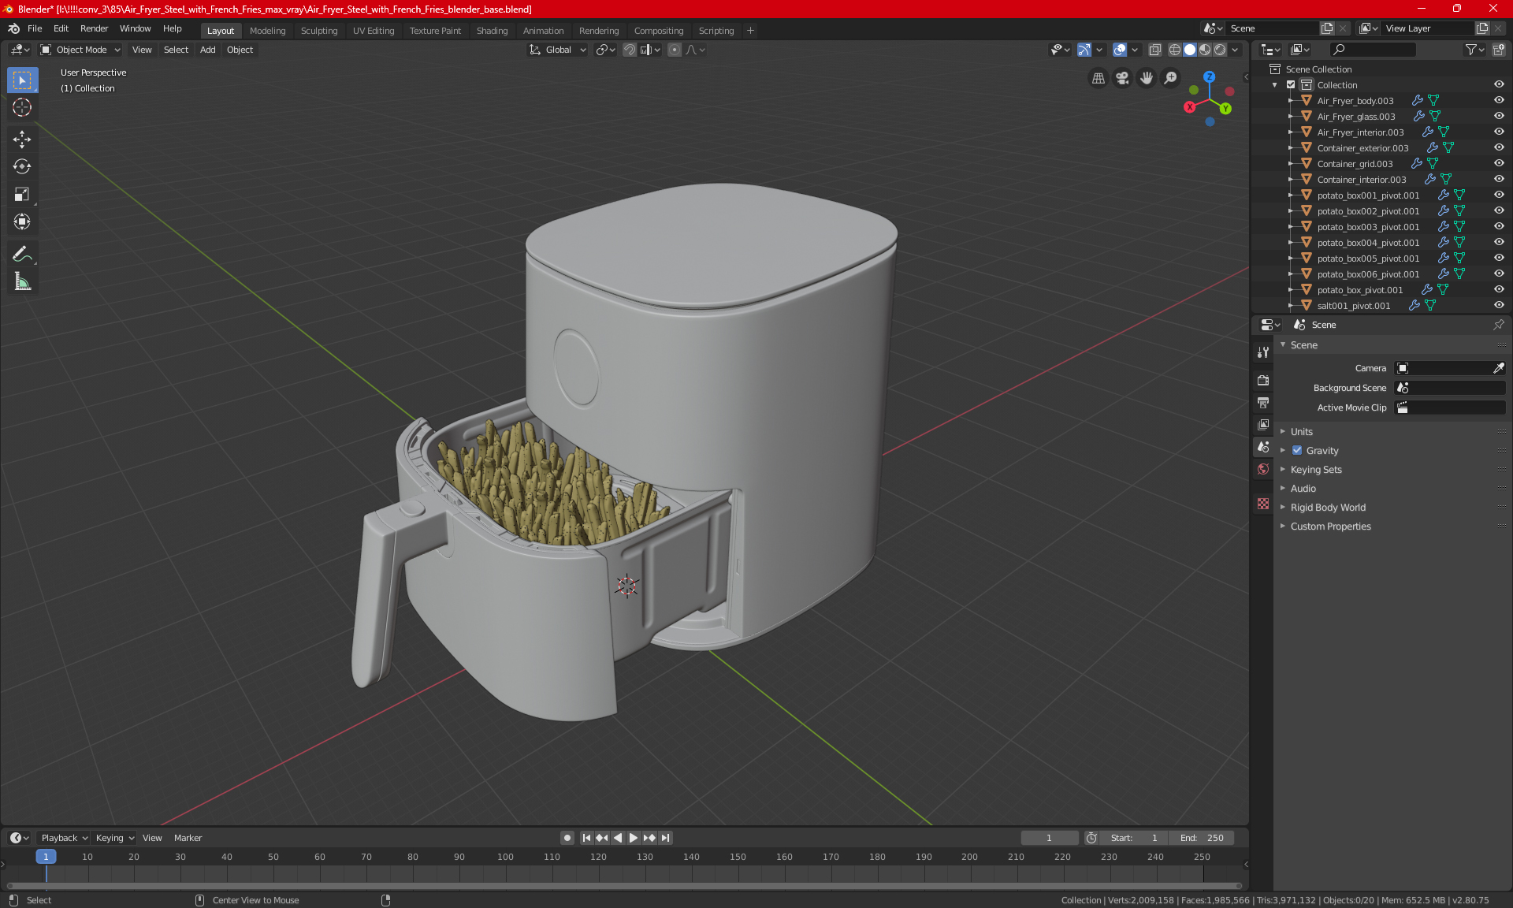Drag the timeline frame slider
This screenshot has height=908, width=1513.
(44, 856)
